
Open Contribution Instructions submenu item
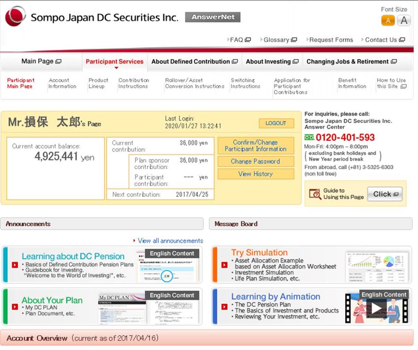tap(134, 83)
